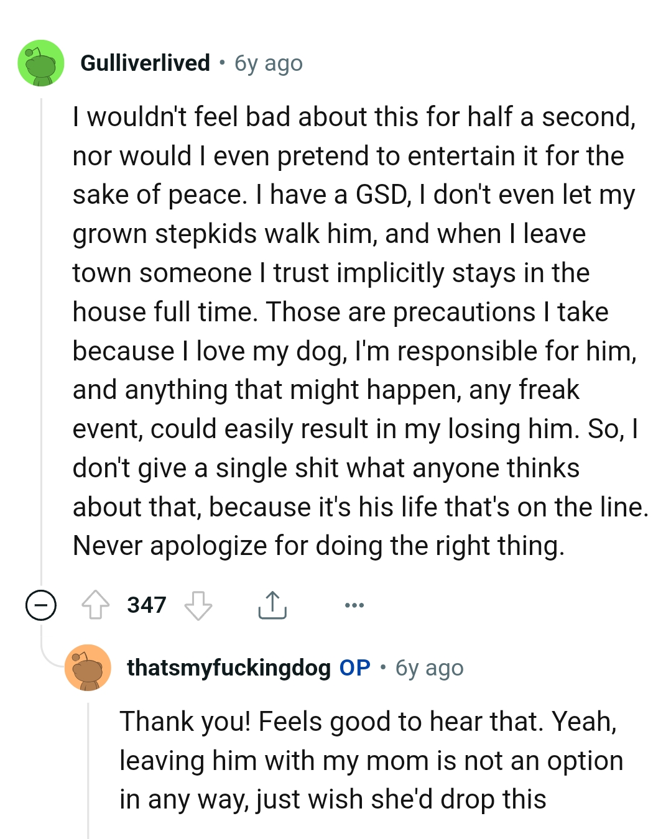The height and width of the screenshot is (839, 671).
Task: Open the three-dot more options menu
Action: pyautogui.click(x=354, y=605)
